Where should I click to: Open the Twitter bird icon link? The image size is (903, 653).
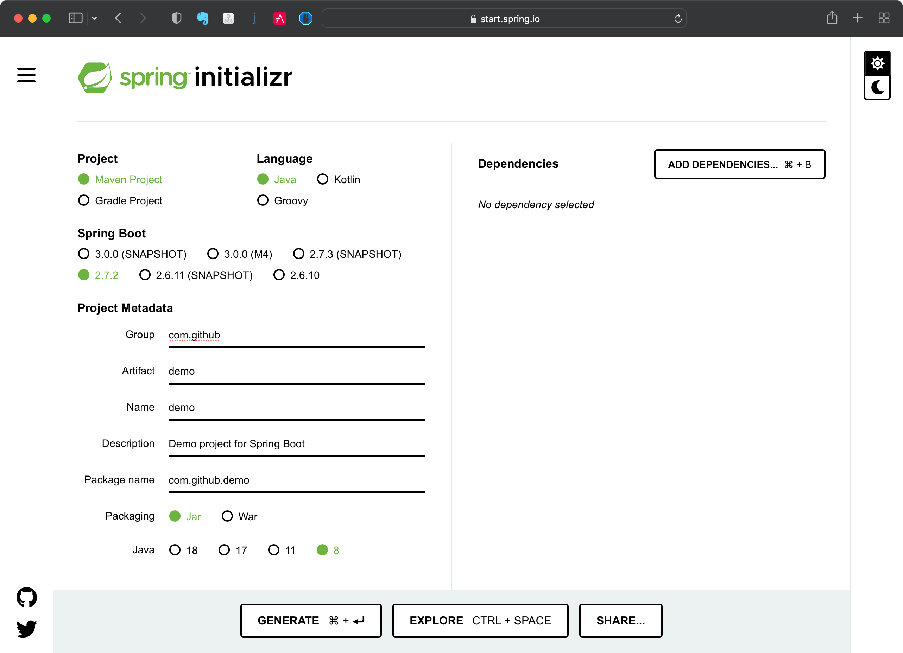[27, 628]
